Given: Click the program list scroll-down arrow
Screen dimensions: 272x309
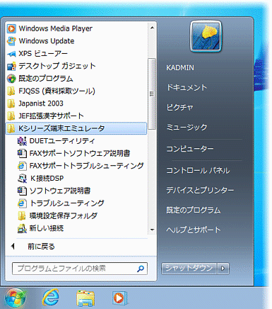Looking at the screenshot, I should click(x=152, y=230).
